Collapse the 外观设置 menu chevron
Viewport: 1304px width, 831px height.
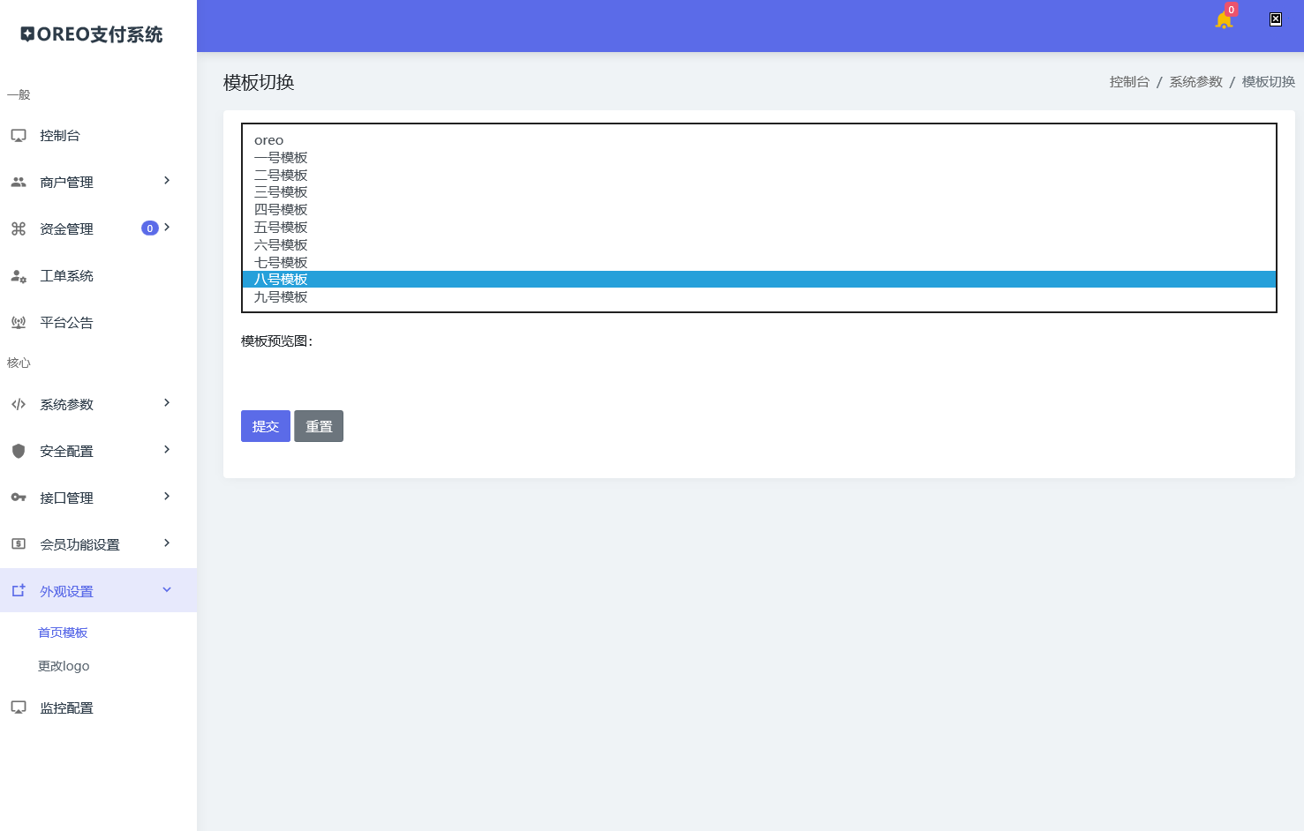167,590
